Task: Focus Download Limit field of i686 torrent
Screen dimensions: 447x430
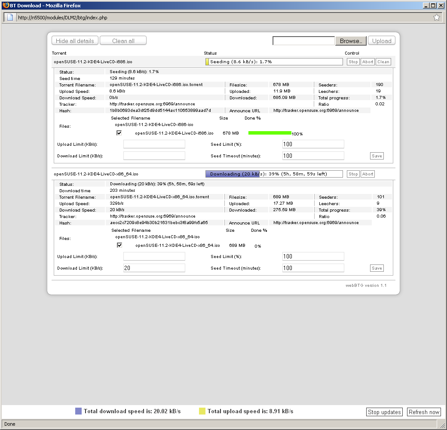Action: pyautogui.click(x=154, y=156)
